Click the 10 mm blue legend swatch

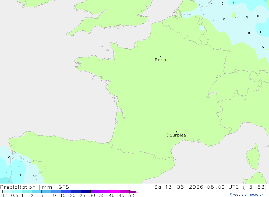(56, 192)
